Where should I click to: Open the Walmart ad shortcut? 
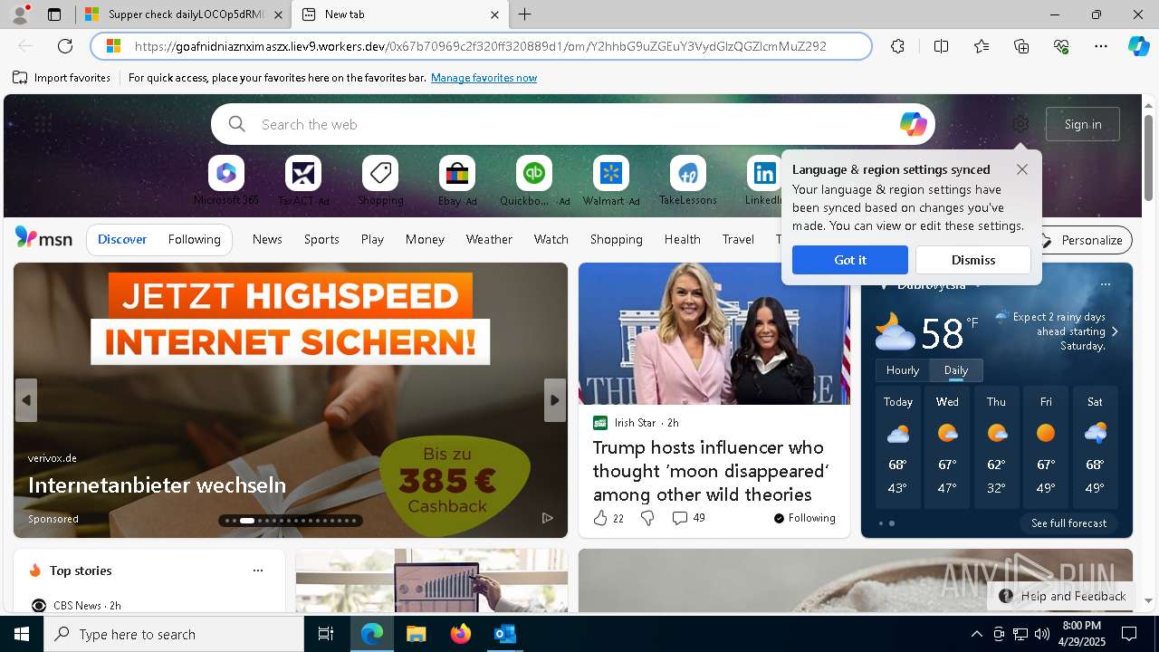611,180
